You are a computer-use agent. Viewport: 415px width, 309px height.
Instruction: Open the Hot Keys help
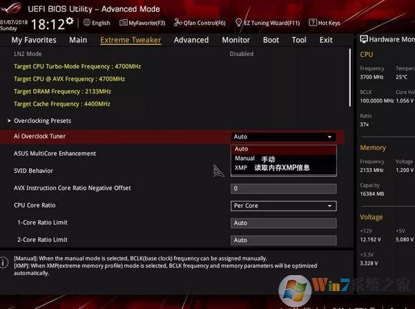(325, 23)
